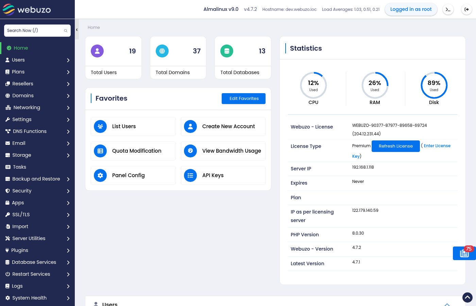Click the Panel Config gear icon
Image resolution: width=476 pixels, height=306 pixels.
click(100, 175)
